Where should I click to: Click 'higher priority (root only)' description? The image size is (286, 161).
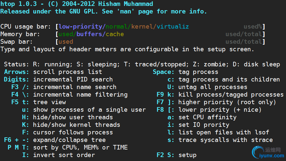pyautogui.click(x=228, y=102)
